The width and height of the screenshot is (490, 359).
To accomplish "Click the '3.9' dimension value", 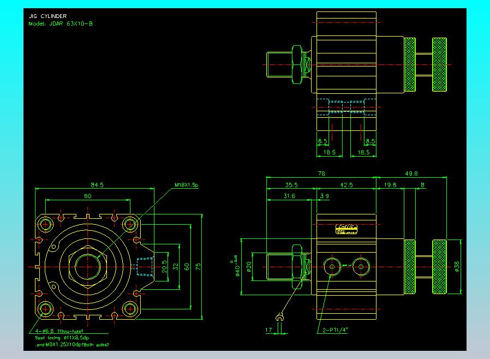I will (324, 196).
